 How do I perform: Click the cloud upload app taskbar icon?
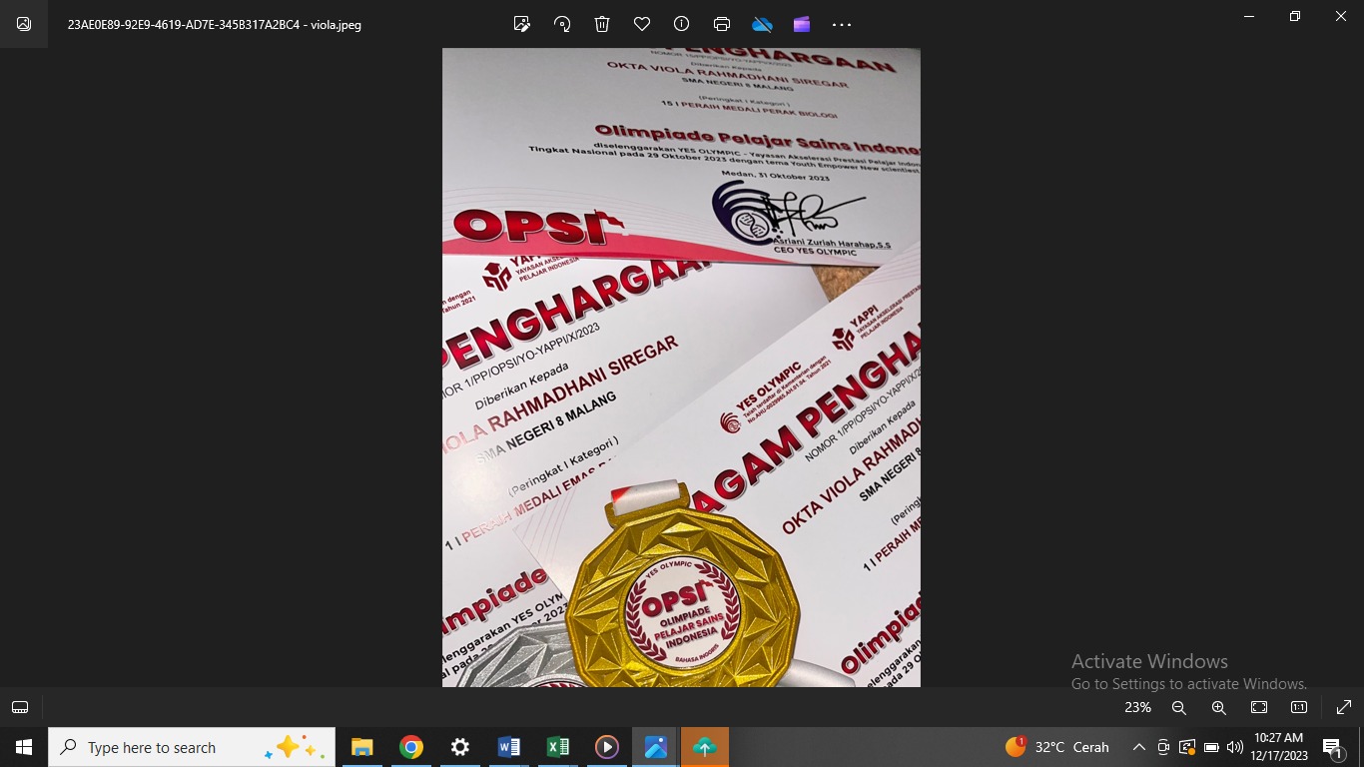pyautogui.click(x=704, y=747)
